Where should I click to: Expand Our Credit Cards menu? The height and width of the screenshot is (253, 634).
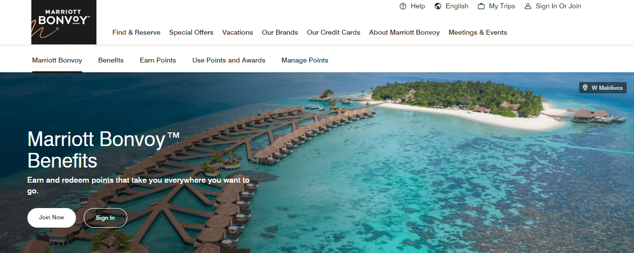pyautogui.click(x=333, y=32)
